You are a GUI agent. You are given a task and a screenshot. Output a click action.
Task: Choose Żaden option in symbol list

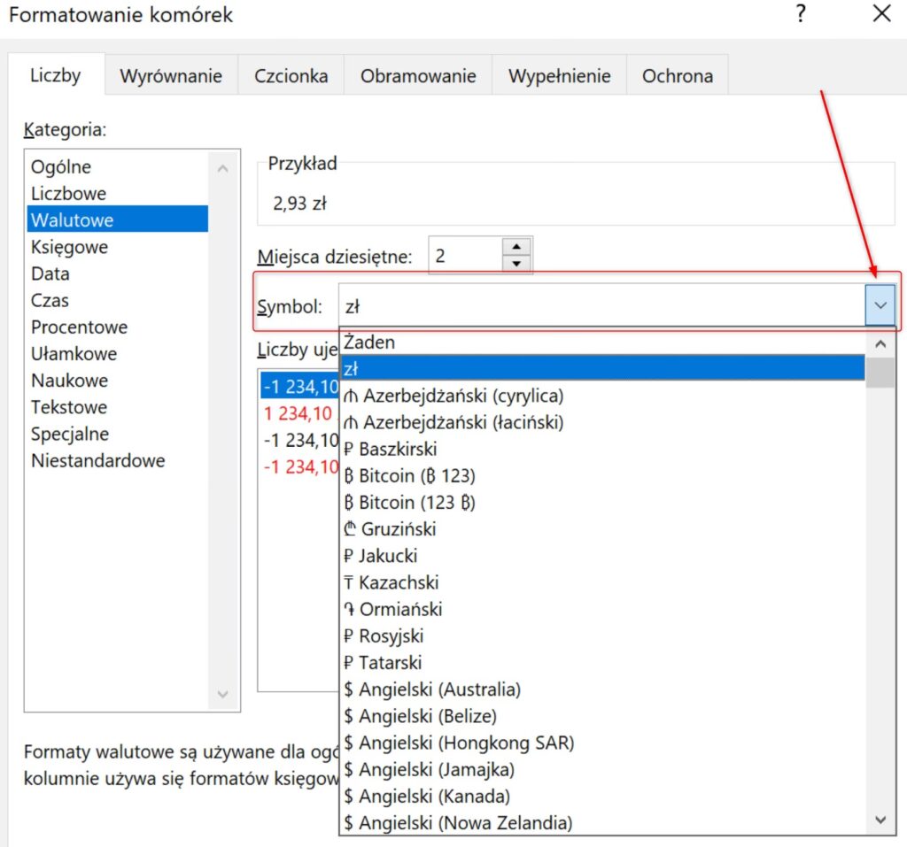pos(370,342)
